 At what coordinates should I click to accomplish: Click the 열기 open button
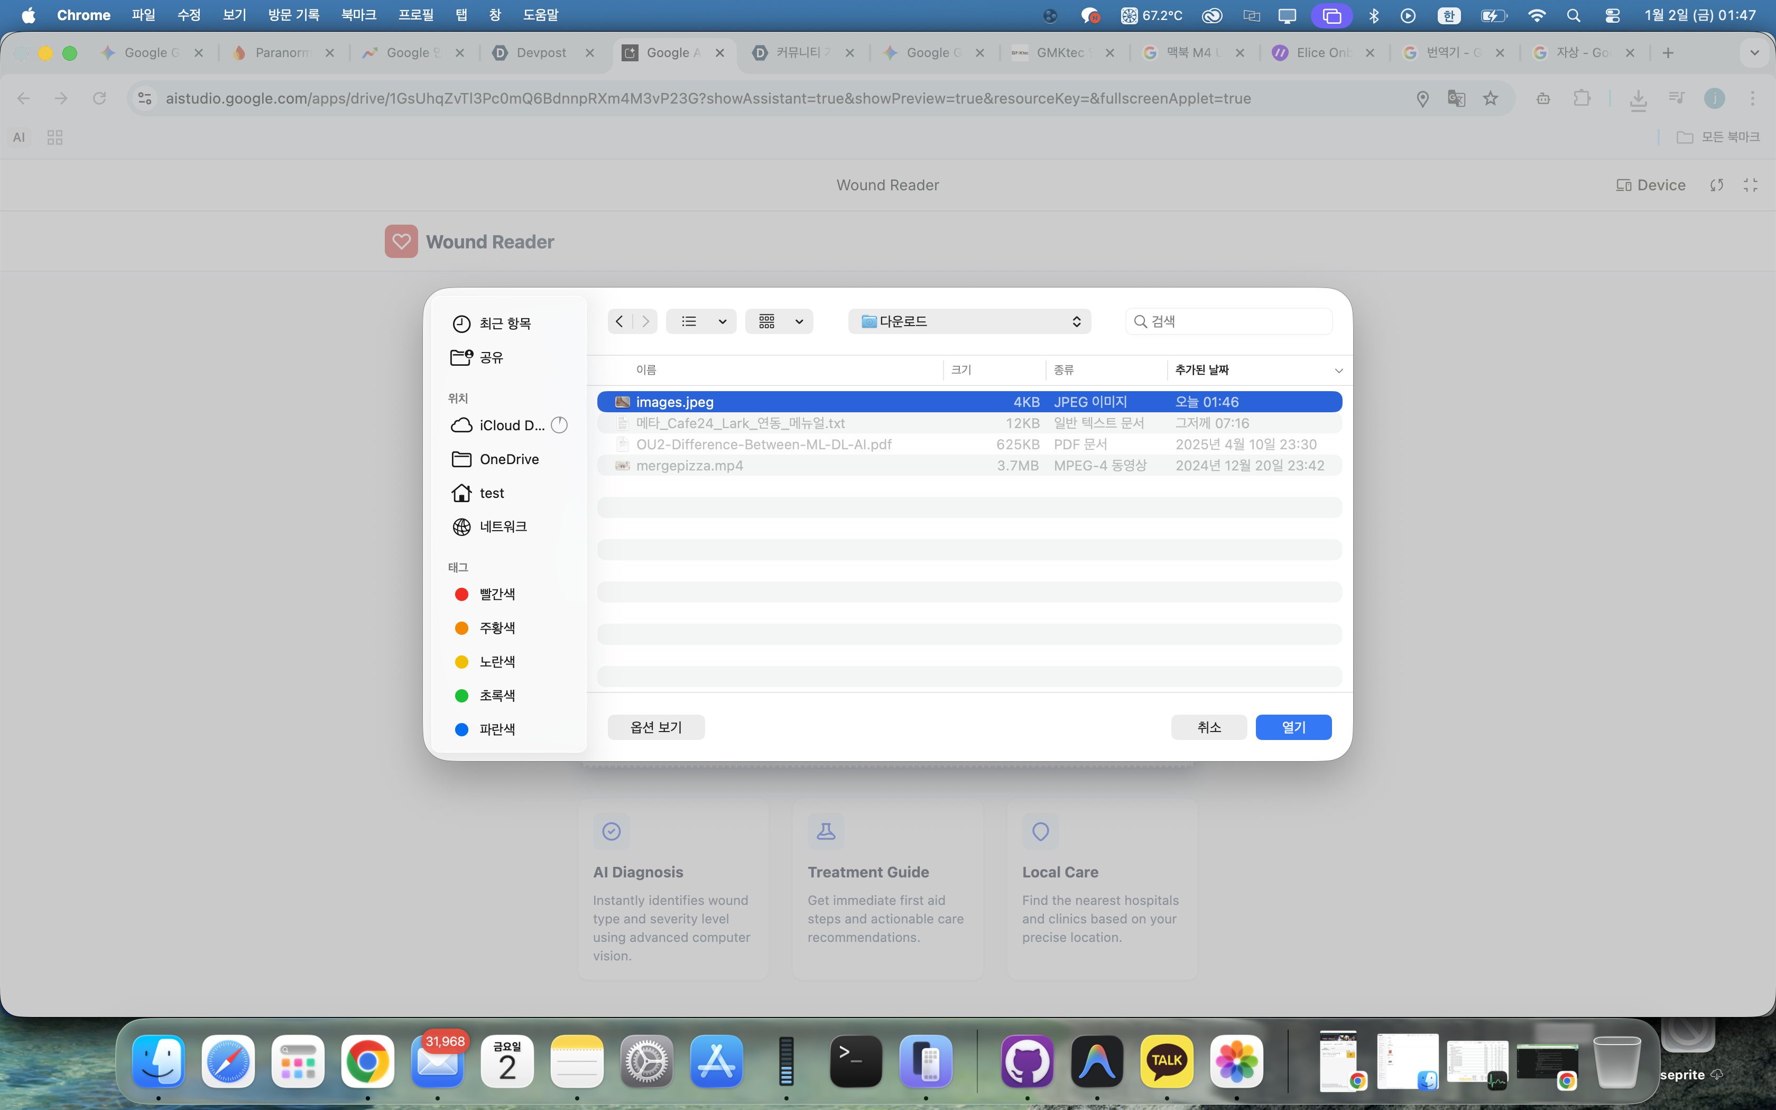[x=1293, y=727]
